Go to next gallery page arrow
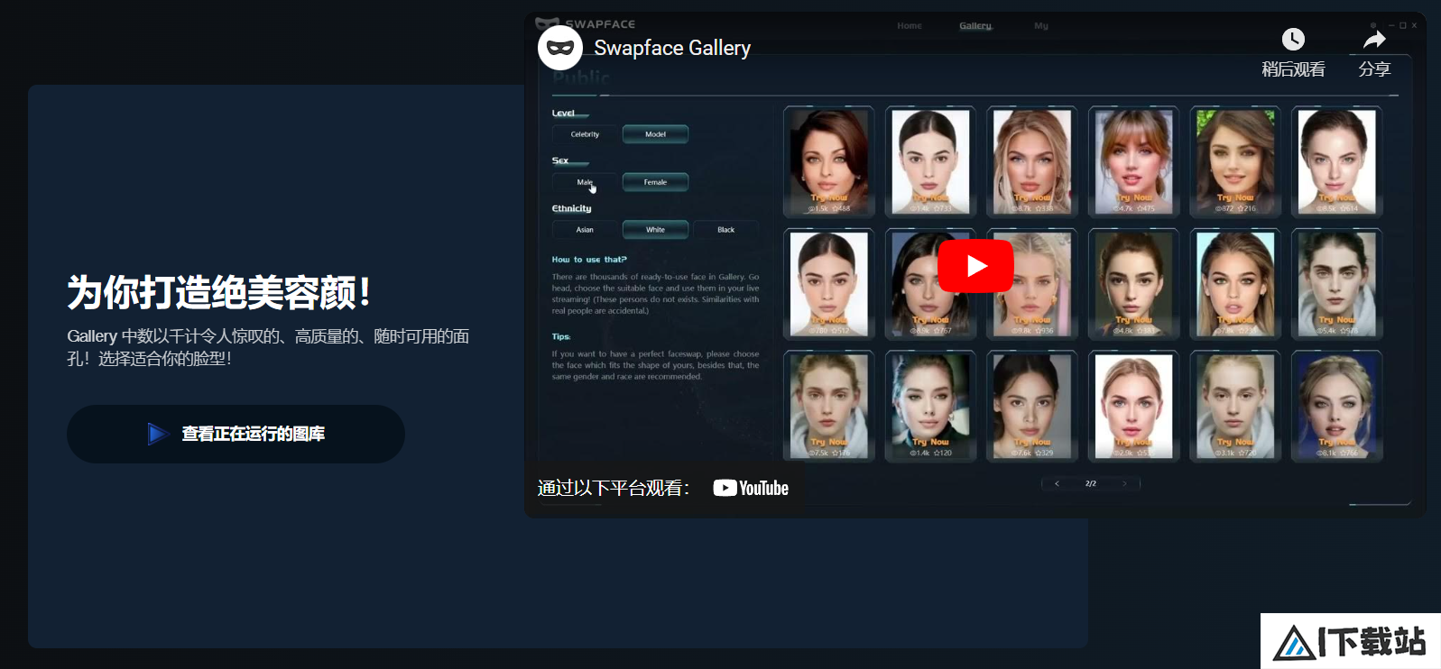1441x669 pixels. pos(1124,484)
